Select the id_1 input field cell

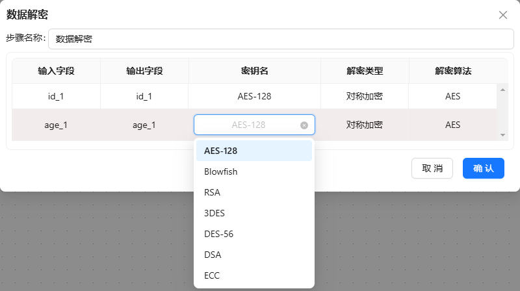(x=56, y=96)
